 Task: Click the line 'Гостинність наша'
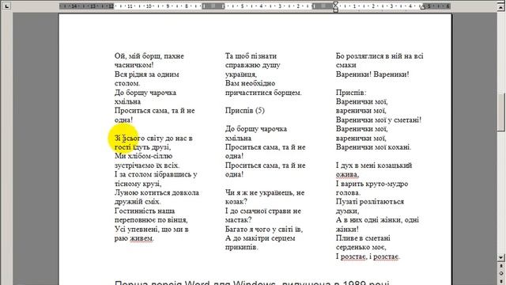click(x=144, y=211)
